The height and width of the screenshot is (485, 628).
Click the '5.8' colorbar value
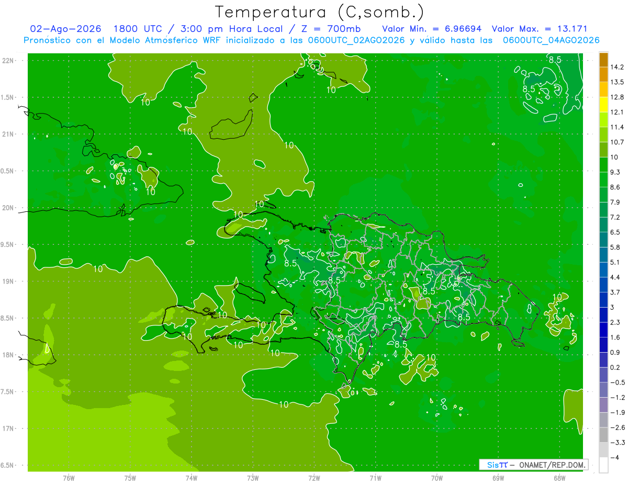point(615,247)
